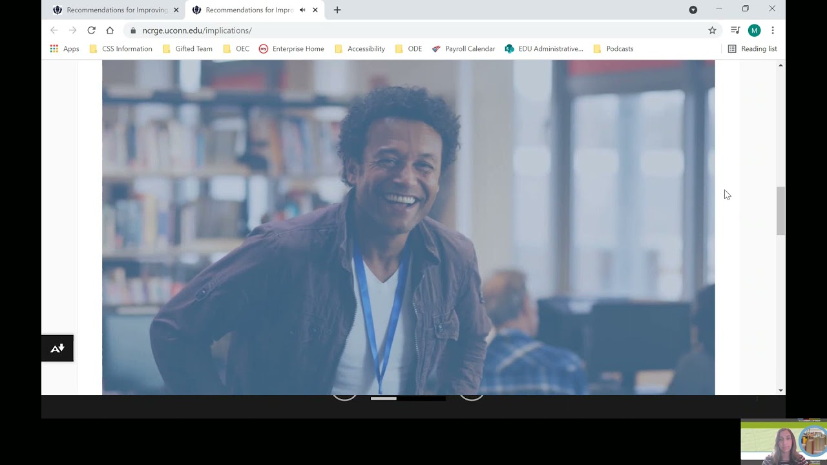This screenshot has height=465, width=827.
Task: Reload the current page
Action: click(x=91, y=30)
